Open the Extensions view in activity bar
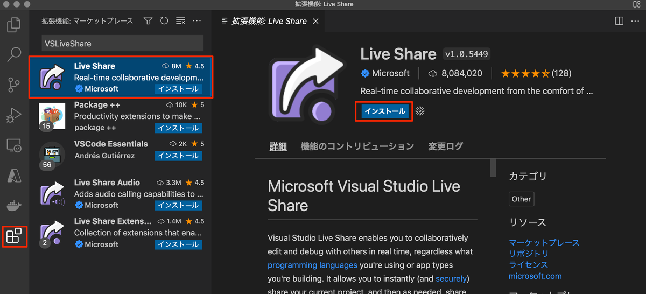Screen dimensions: 646x294 coord(15,236)
